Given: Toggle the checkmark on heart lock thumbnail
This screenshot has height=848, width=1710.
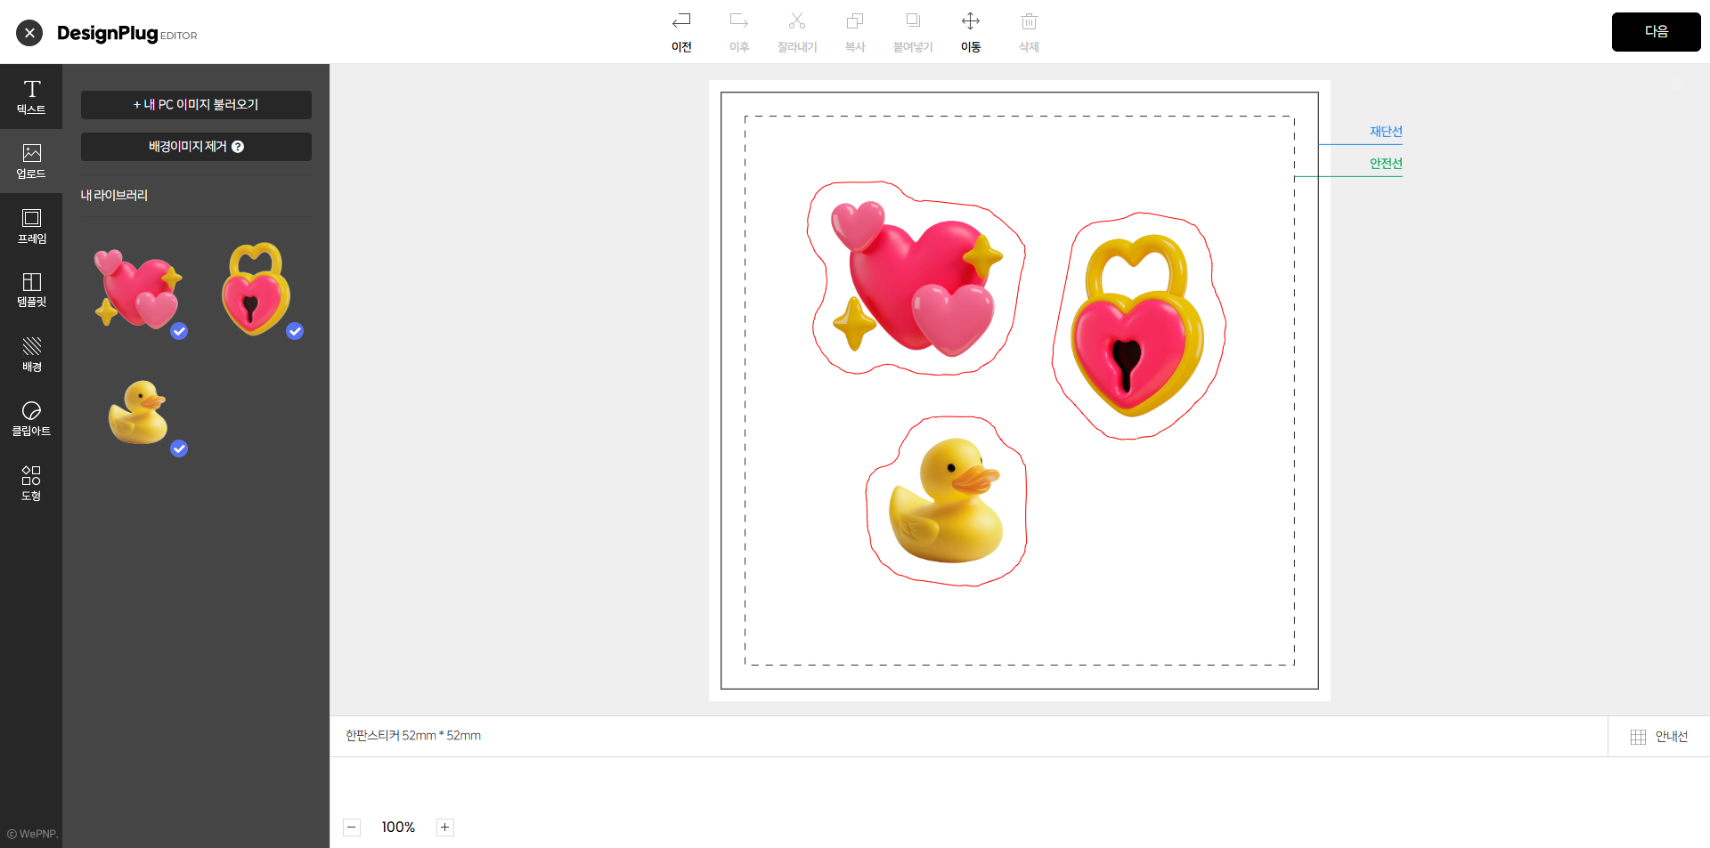Looking at the screenshot, I should (x=295, y=331).
